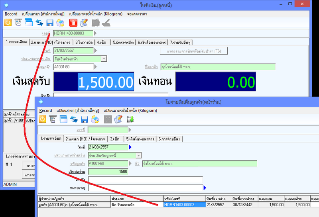319x217 pixels.
Task: Click the stamp icon at end of receipt toolbar
Action: tap(106, 23)
